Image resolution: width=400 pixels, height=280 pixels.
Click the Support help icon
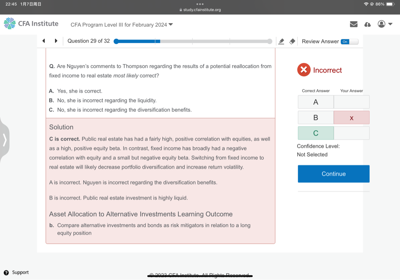tap(6, 272)
